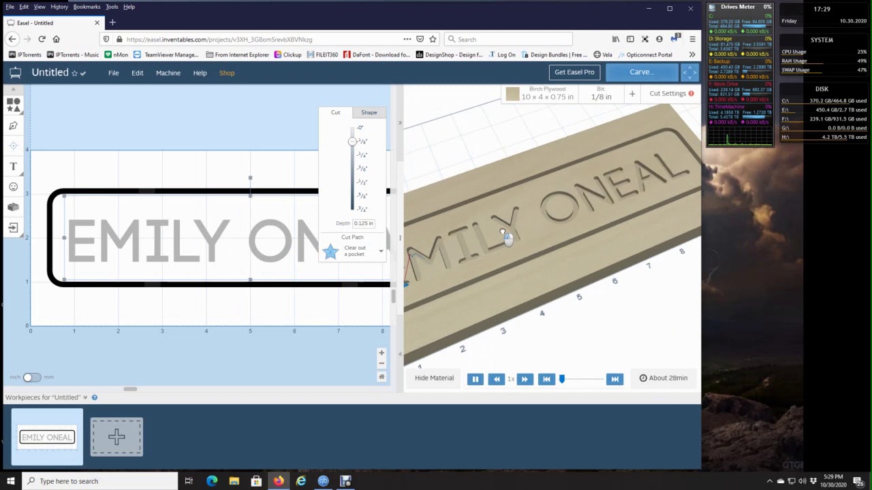Open the Firefox hamburger menu
The height and width of the screenshot is (490, 872).
click(692, 39)
